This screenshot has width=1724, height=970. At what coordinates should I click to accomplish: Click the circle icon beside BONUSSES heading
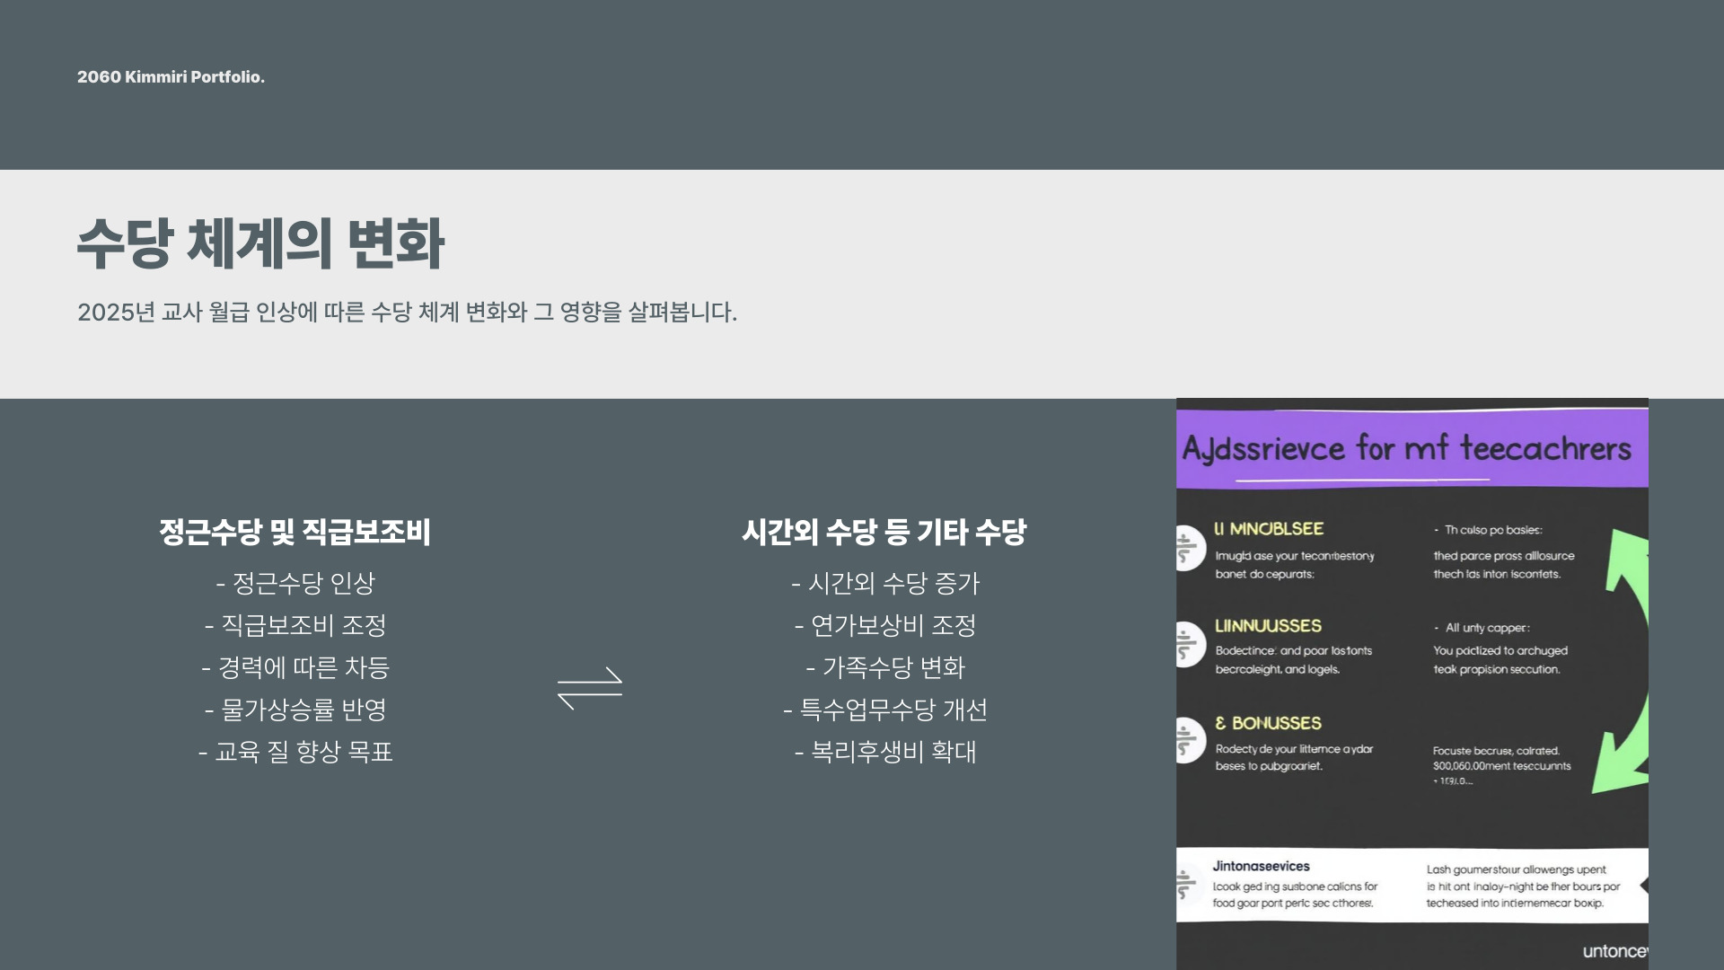click(x=1189, y=740)
